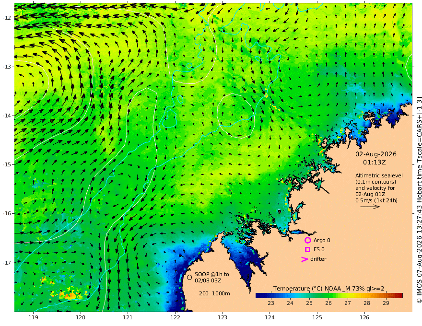Click the 126 longitude axis label

[x=364, y=317]
